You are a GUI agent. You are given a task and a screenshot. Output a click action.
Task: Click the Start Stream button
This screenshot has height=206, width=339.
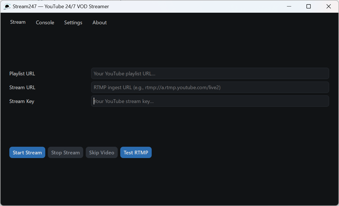27,152
